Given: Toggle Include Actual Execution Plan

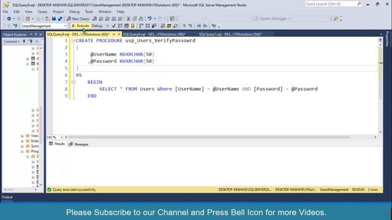Looking at the screenshot, I should (x=141, y=26).
